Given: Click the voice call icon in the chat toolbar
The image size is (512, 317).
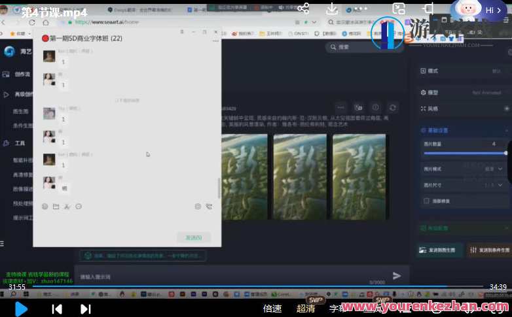Looking at the screenshot, I should pos(209,207).
